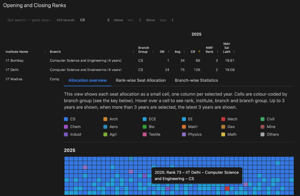Click the IIT Bombay institute row
This screenshot has height=196, width=300.
pos(15,60)
